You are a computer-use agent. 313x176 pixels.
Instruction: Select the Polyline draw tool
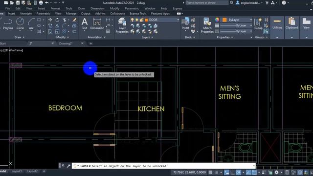point(8,24)
